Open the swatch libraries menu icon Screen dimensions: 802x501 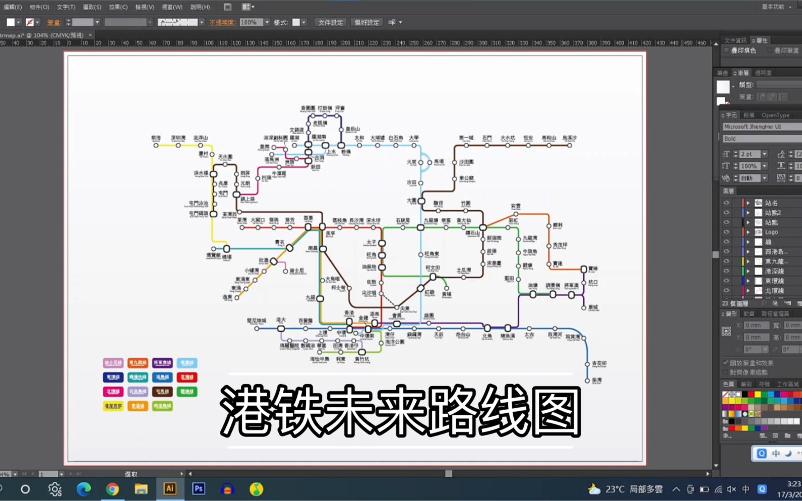point(727,435)
